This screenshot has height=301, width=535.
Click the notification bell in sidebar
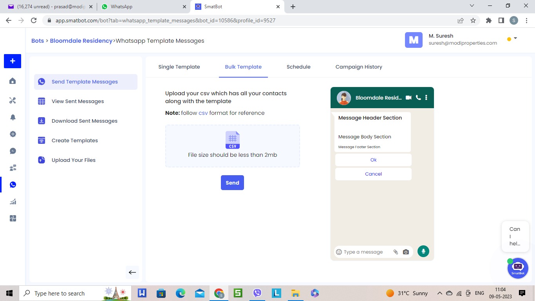click(13, 118)
